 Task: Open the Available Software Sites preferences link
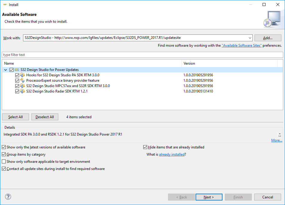[242, 45]
